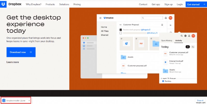Select the grey filter toggle beside Today
Screen dimensions: 207x104
193,47
